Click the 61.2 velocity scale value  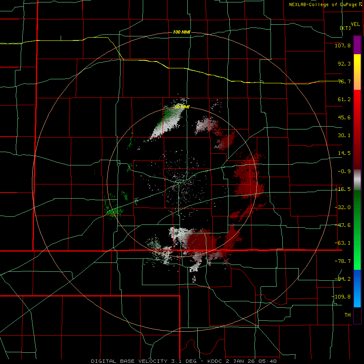344,99
